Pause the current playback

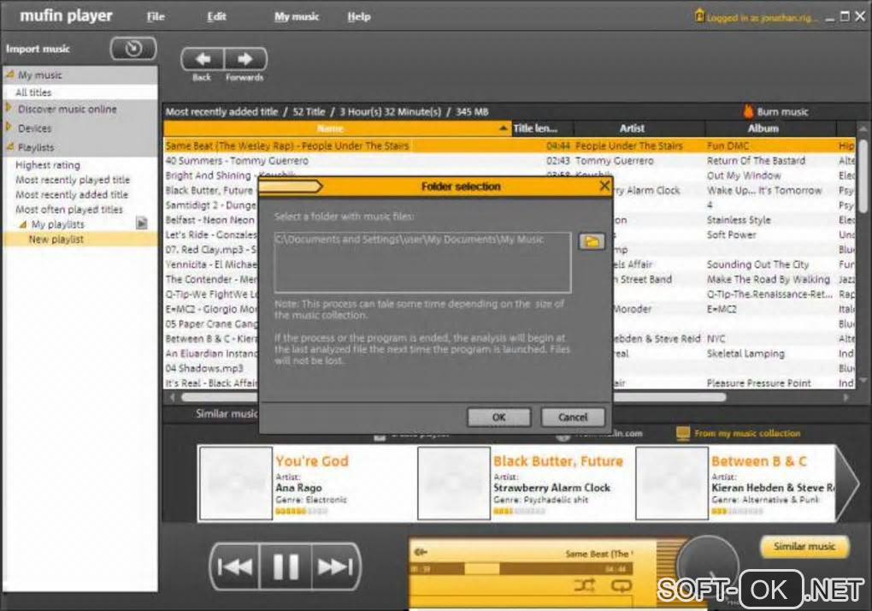click(x=286, y=567)
